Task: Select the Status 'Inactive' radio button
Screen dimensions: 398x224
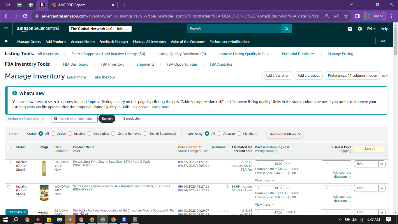Action: [x=70, y=134]
